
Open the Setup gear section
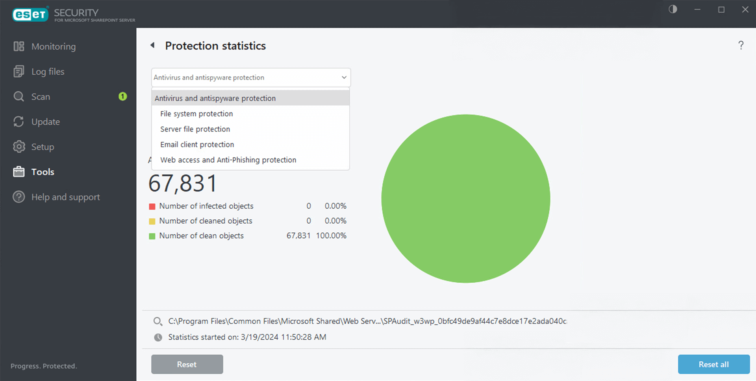coord(42,147)
